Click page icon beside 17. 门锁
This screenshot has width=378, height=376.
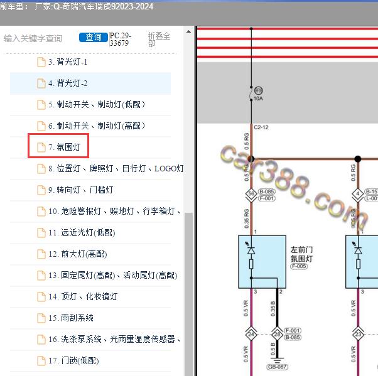41,360
